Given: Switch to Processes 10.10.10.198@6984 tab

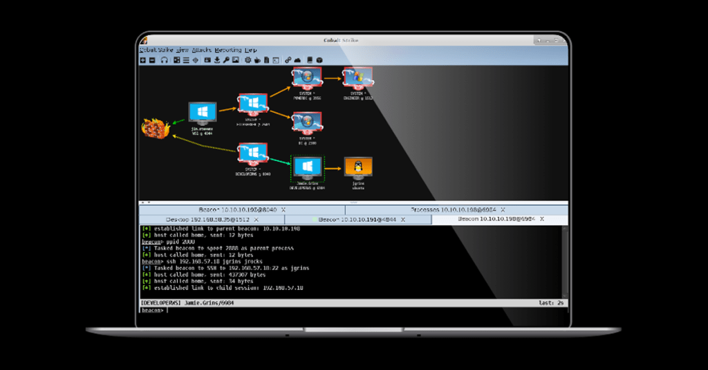Looking at the screenshot, I should (457, 210).
